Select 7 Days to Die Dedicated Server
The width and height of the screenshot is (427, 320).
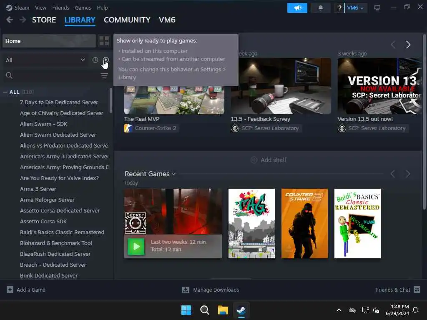(59, 102)
